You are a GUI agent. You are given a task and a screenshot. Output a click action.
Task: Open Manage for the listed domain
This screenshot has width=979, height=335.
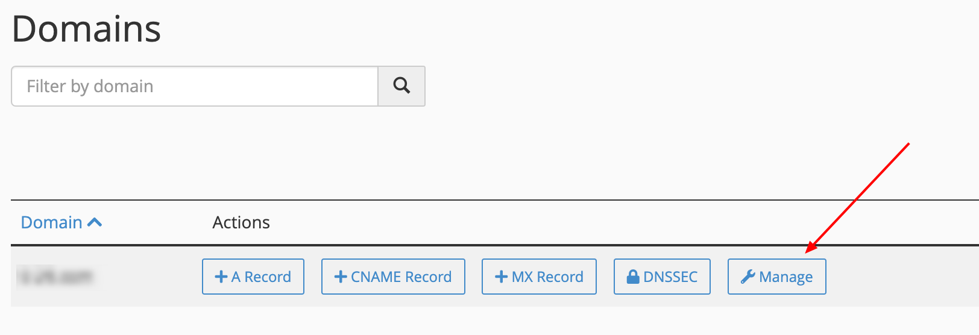777,277
